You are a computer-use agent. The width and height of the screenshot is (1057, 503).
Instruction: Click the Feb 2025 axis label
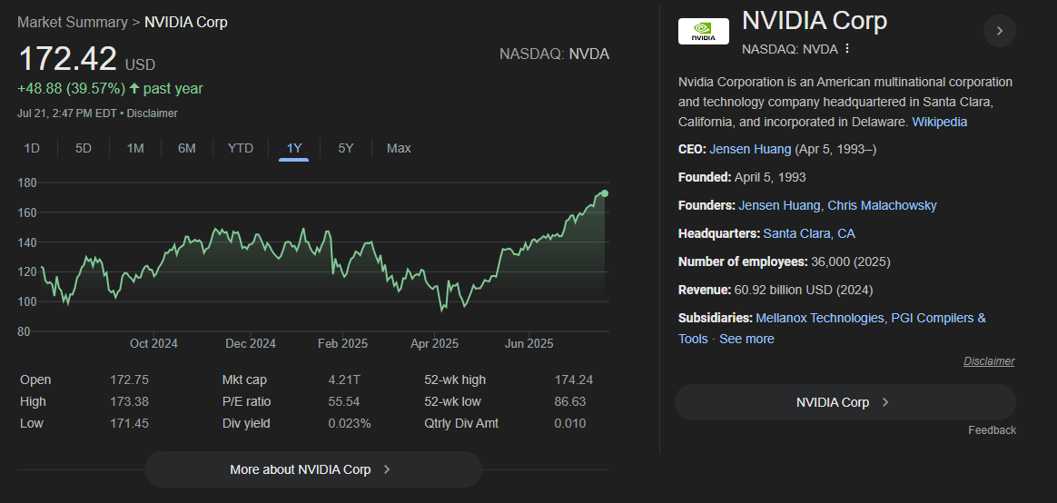pyautogui.click(x=342, y=344)
